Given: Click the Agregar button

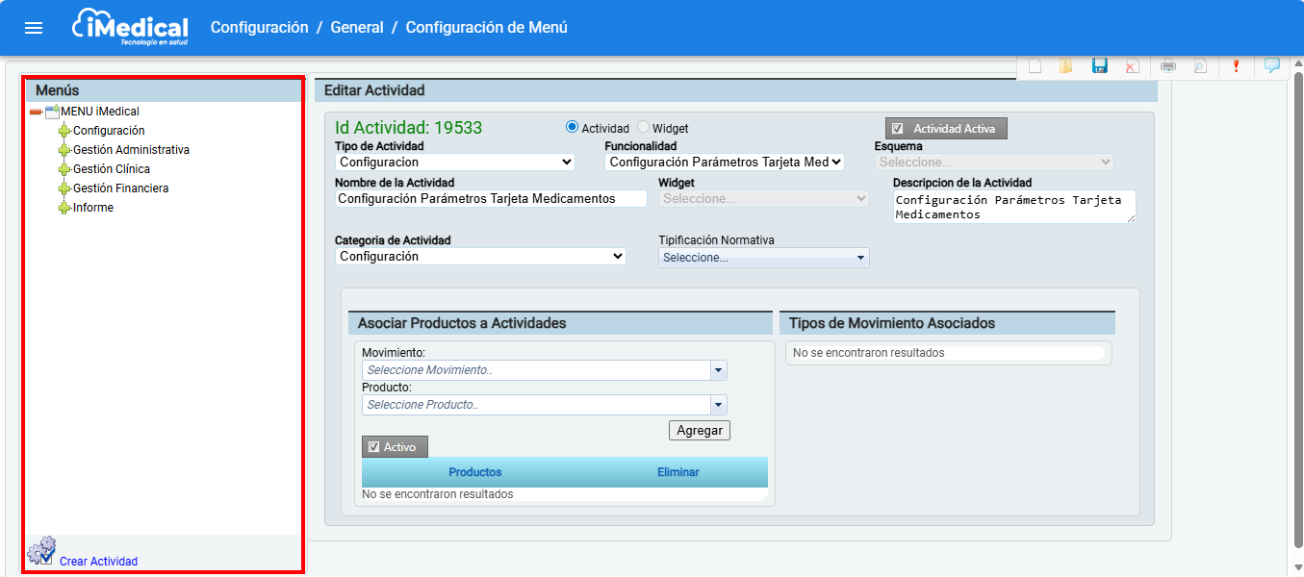Looking at the screenshot, I should (699, 431).
